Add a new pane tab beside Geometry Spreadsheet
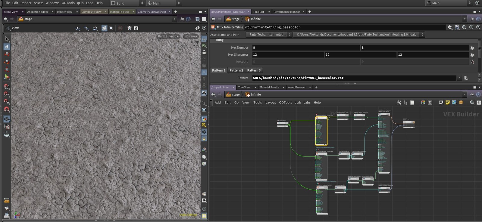Screen dimensions: 482x222 [x=176, y=12]
